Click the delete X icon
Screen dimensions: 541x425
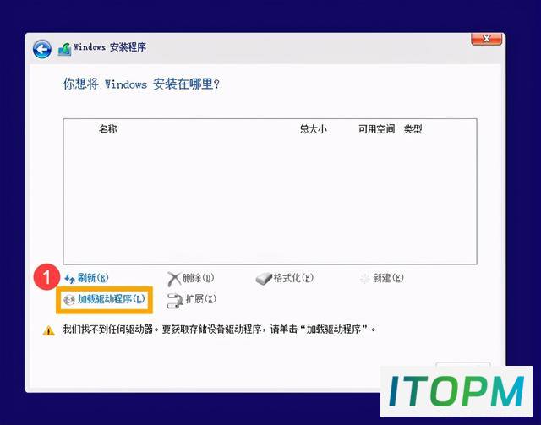tap(174, 279)
